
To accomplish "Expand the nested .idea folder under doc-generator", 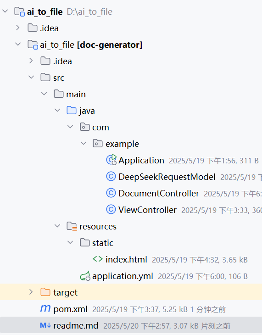I will (31, 61).
